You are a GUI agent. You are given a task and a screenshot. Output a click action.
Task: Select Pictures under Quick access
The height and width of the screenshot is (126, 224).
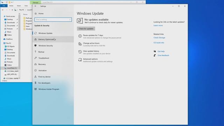pos(10,29)
